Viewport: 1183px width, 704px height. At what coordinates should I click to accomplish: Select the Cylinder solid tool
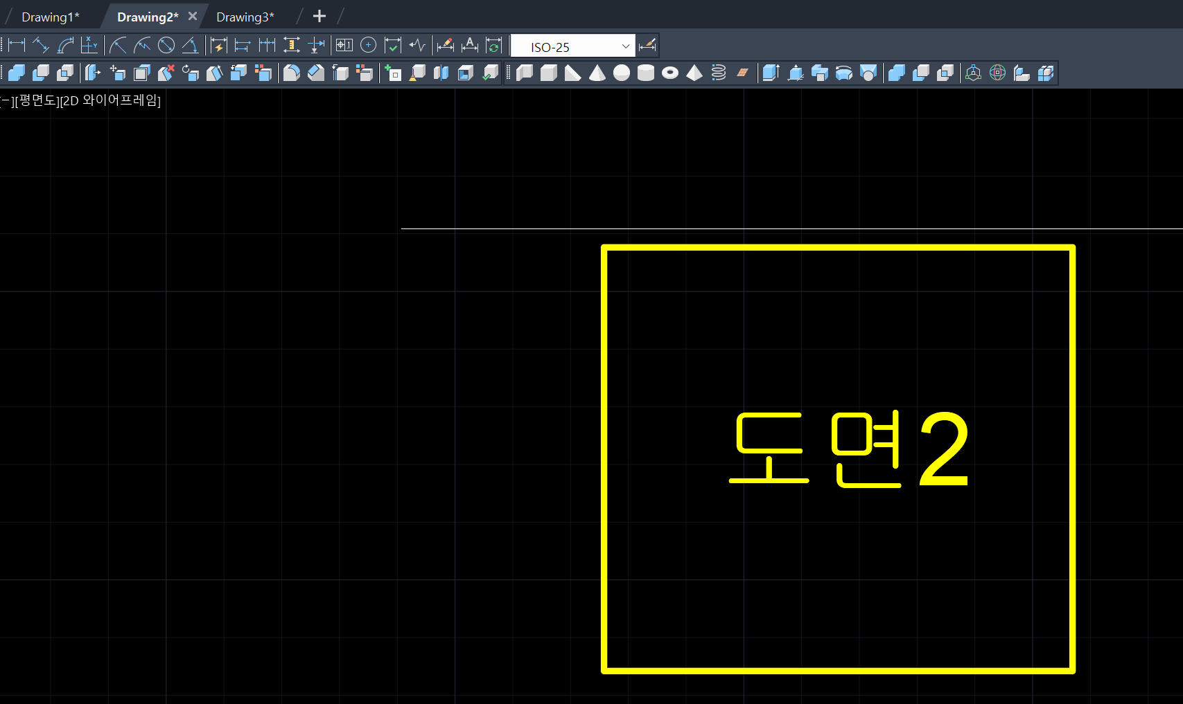click(646, 73)
